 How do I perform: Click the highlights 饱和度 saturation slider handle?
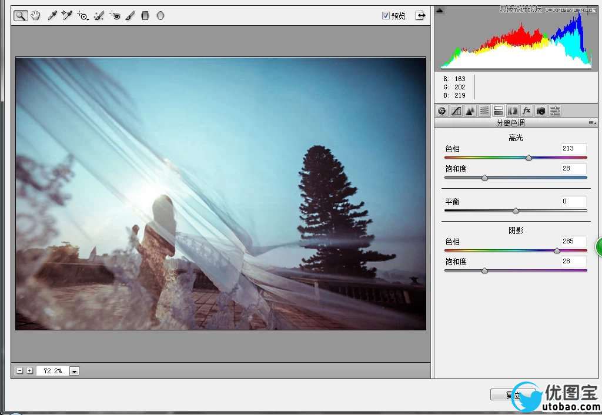point(484,178)
